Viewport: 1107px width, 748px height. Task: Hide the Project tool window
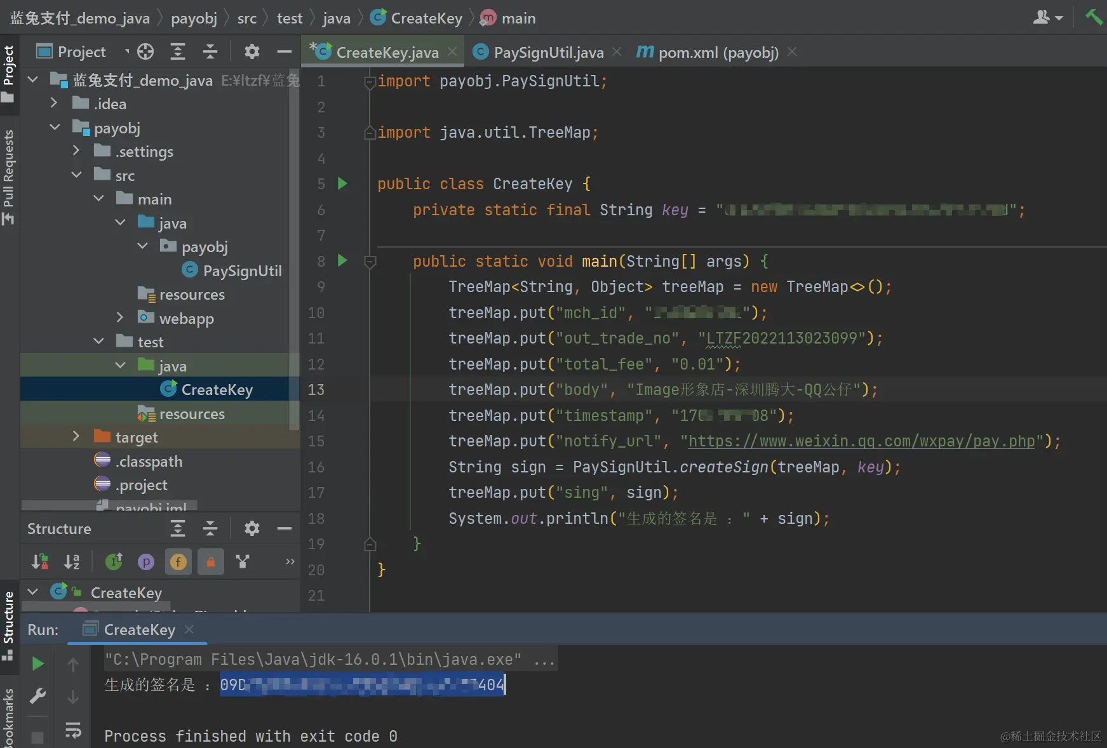[x=285, y=52]
